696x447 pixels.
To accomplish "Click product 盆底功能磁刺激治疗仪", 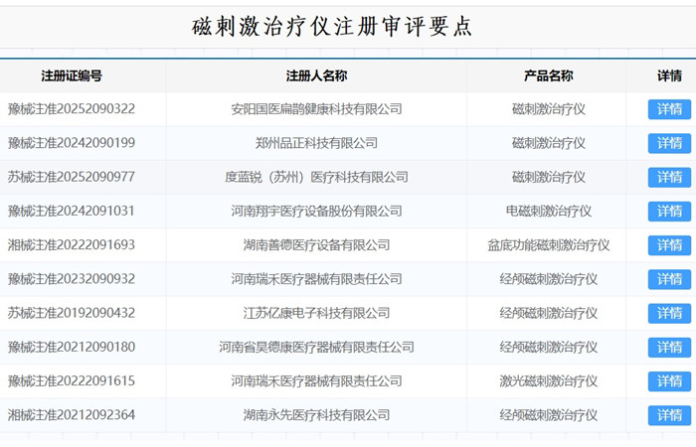I will click(549, 245).
